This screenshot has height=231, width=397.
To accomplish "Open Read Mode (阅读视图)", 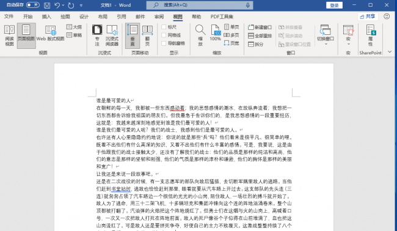I will [9, 35].
